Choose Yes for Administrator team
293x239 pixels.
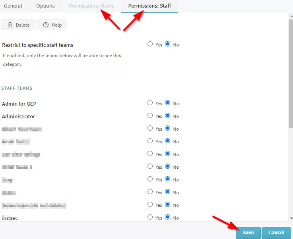[150, 116]
